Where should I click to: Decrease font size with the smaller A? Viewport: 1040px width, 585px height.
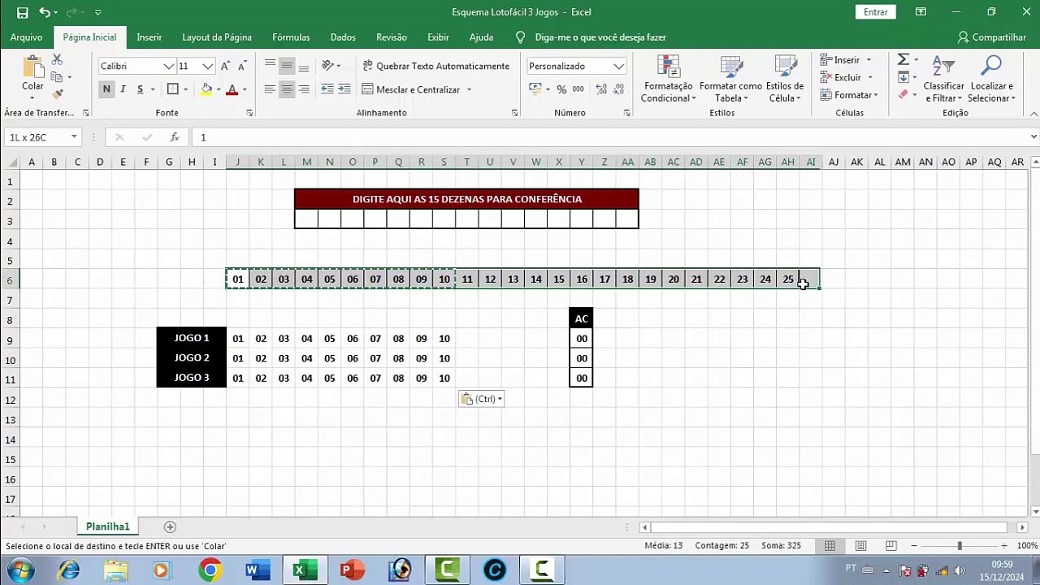point(243,67)
